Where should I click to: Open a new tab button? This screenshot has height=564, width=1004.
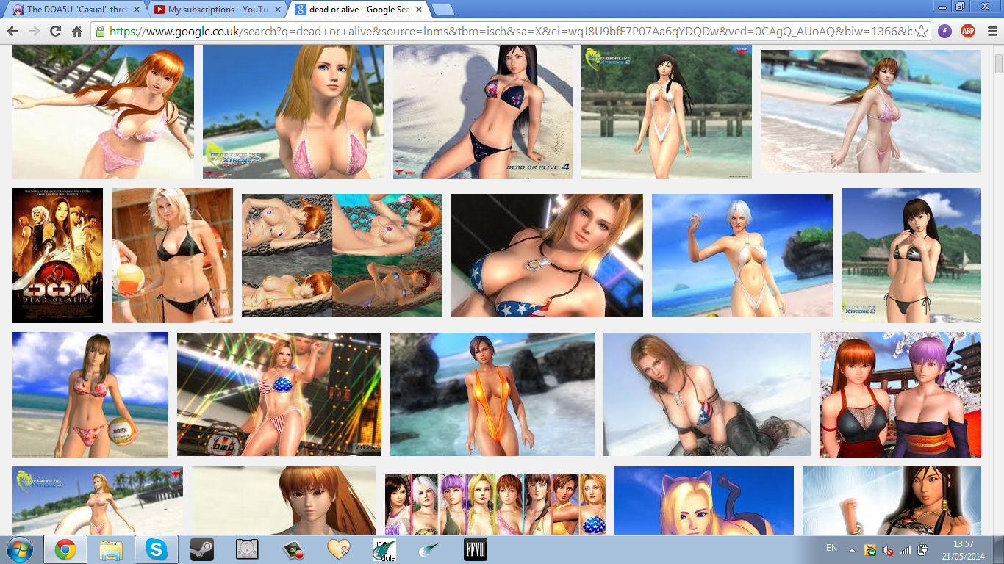click(442, 10)
